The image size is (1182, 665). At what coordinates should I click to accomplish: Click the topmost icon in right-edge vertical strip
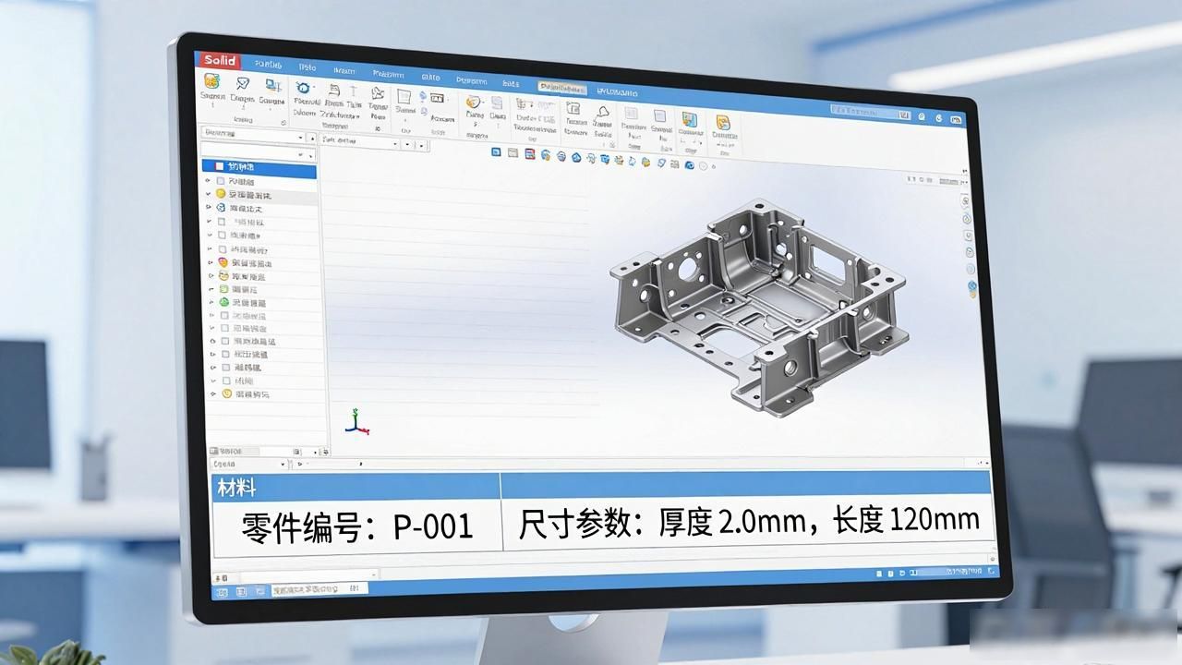966,200
